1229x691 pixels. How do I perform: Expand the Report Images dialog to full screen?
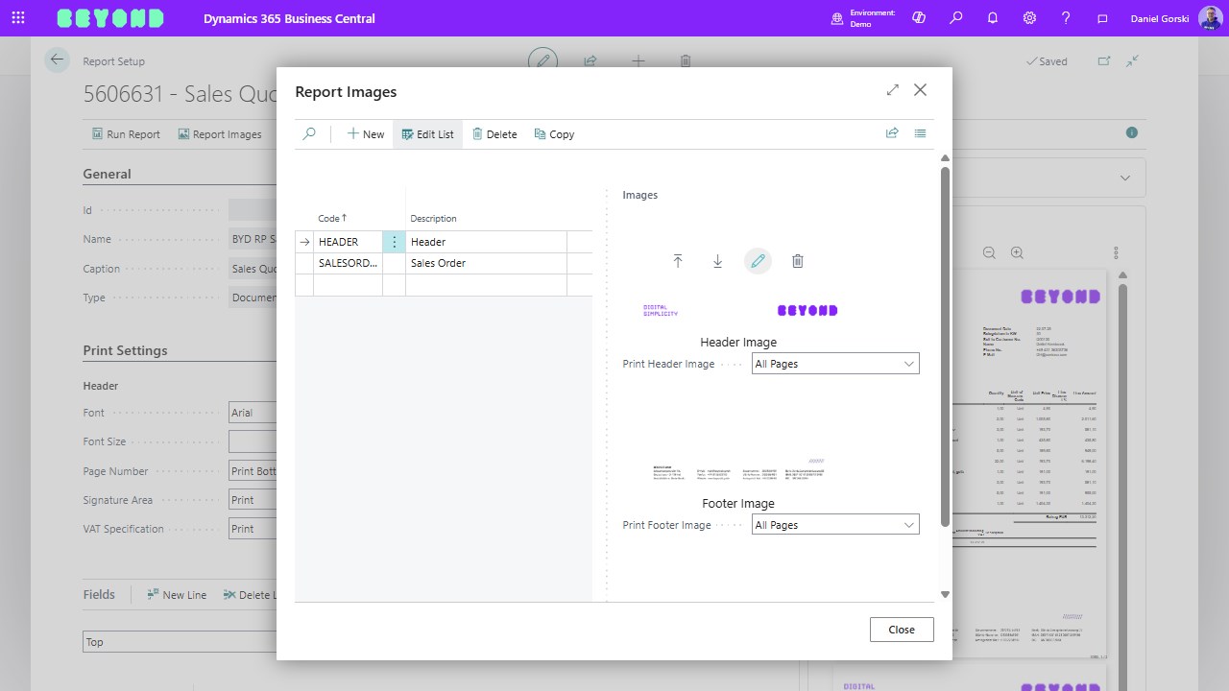tap(893, 90)
